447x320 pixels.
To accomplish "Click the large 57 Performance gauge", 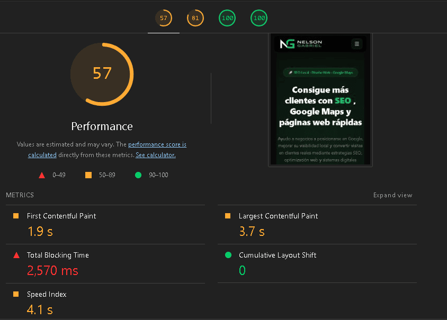I will pos(102,74).
